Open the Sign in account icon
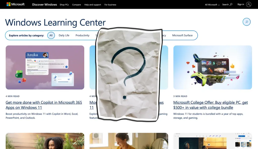The image size is (258, 149). pyautogui.click(x=248, y=5)
